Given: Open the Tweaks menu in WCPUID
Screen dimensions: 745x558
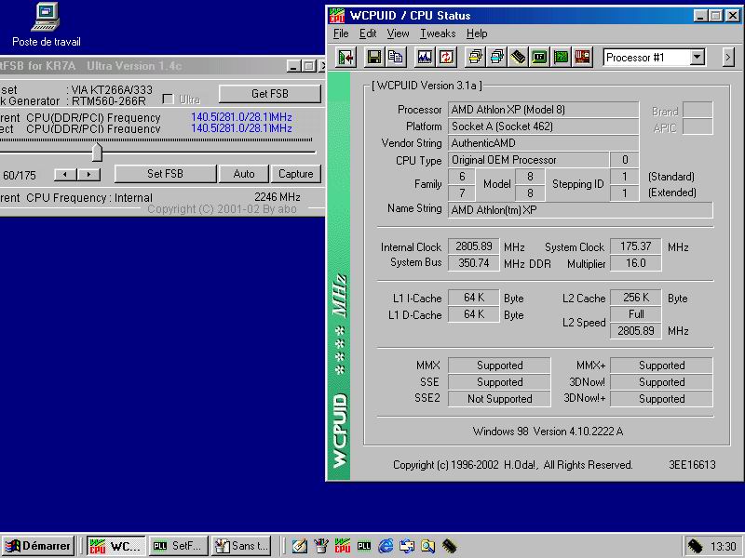Looking at the screenshot, I should click(x=438, y=33).
